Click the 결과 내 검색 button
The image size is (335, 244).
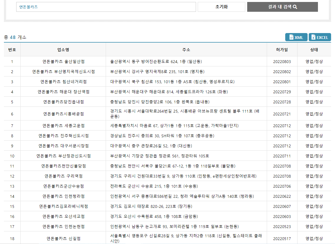(x=282, y=7)
